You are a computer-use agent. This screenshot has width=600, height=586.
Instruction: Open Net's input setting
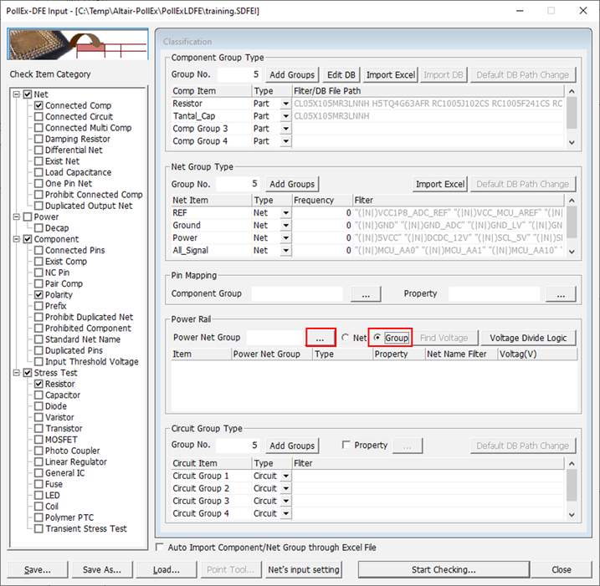pos(303,570)
